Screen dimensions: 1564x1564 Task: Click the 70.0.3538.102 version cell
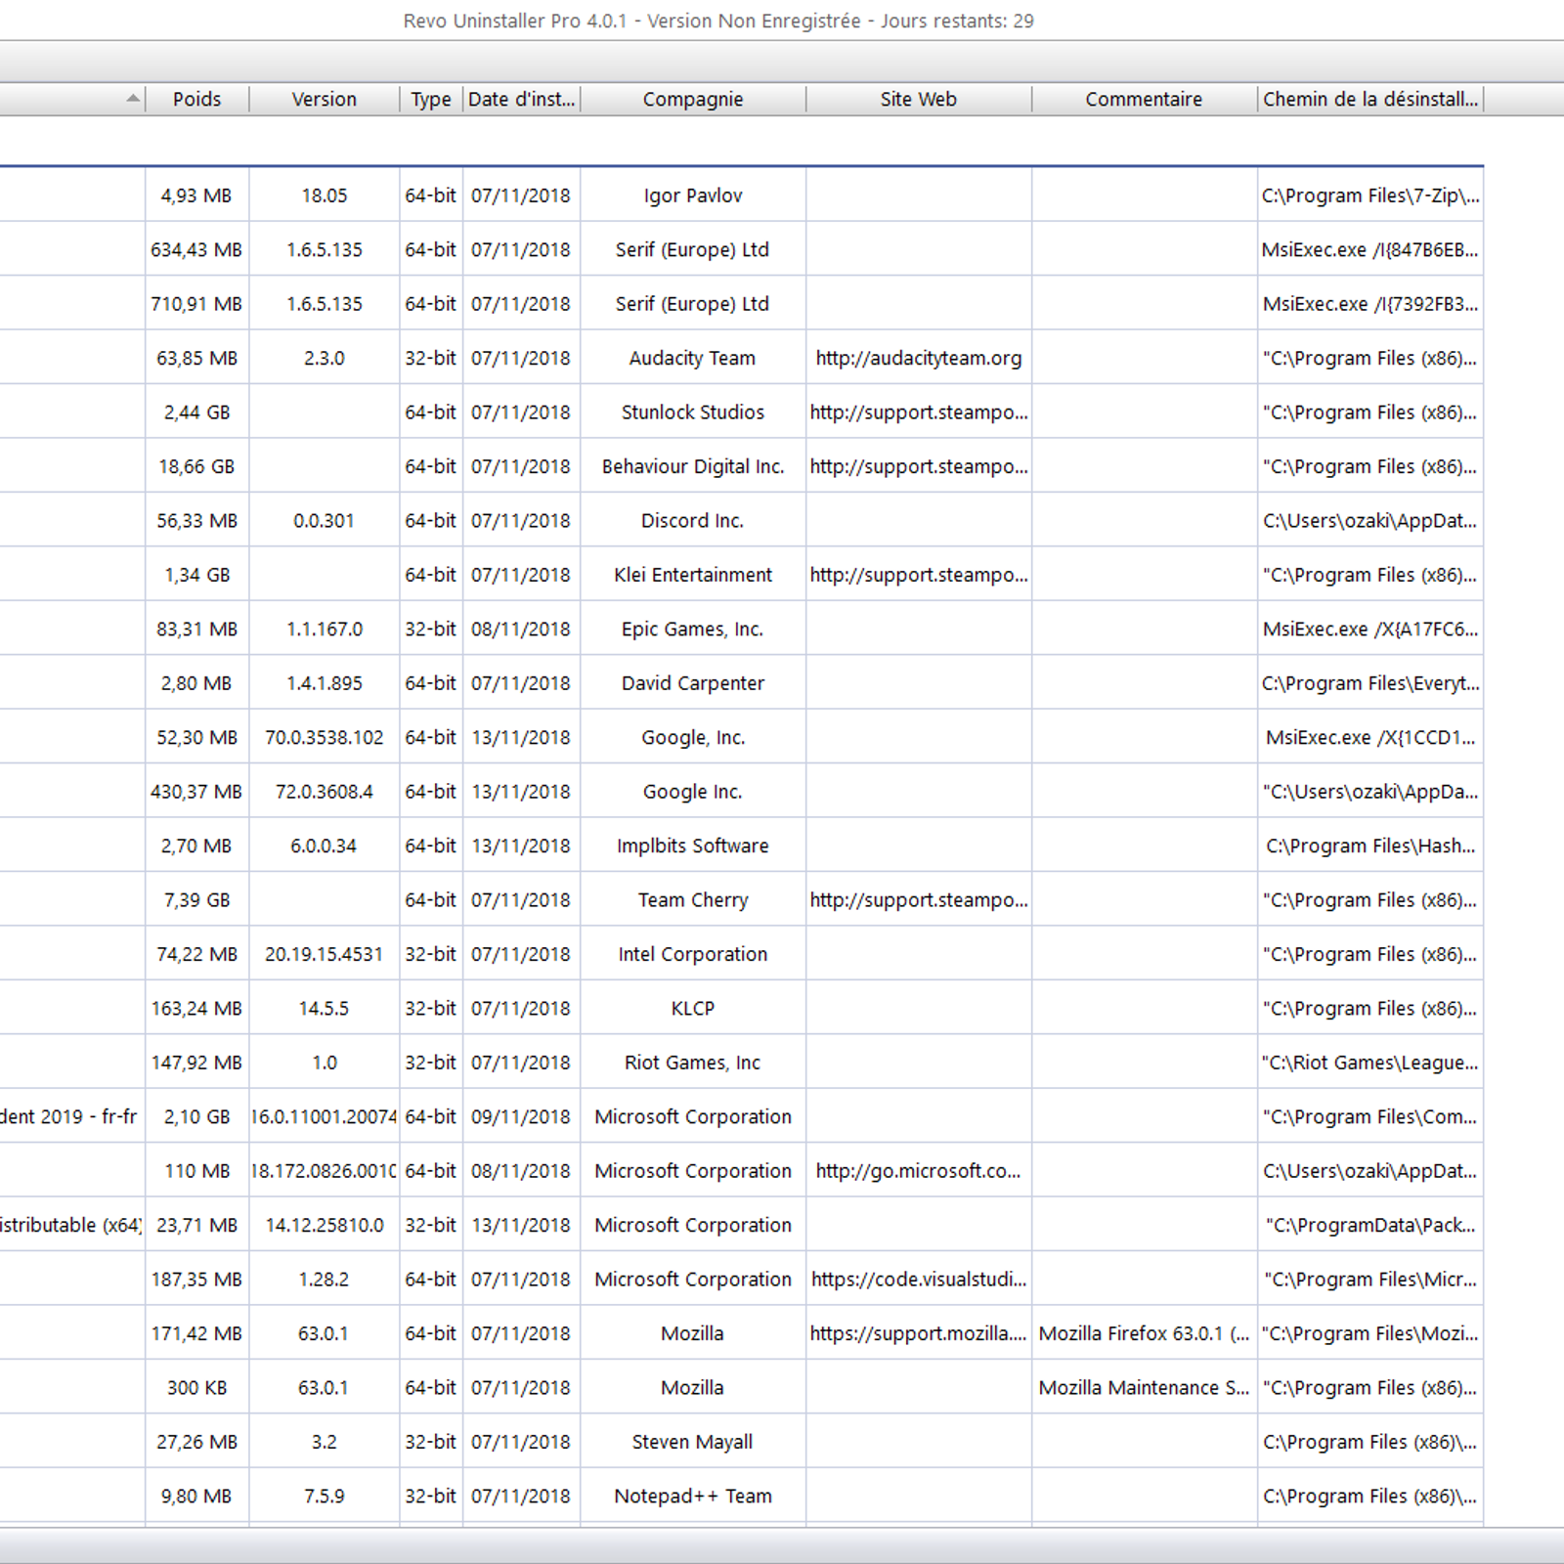tap(325, 738)
